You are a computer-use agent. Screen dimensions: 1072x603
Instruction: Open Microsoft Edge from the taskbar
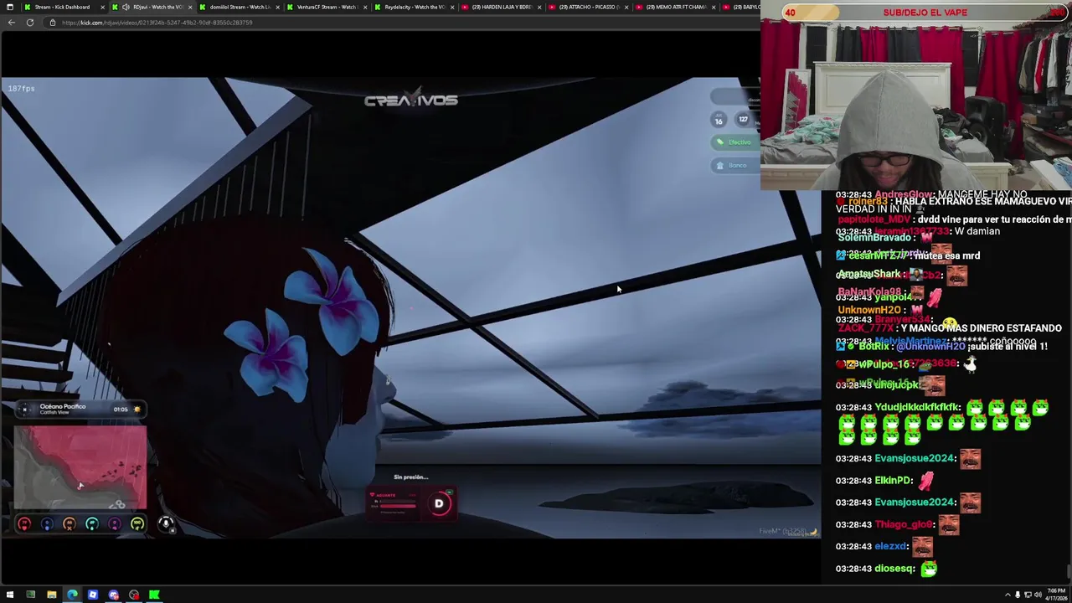pos(72,595)
